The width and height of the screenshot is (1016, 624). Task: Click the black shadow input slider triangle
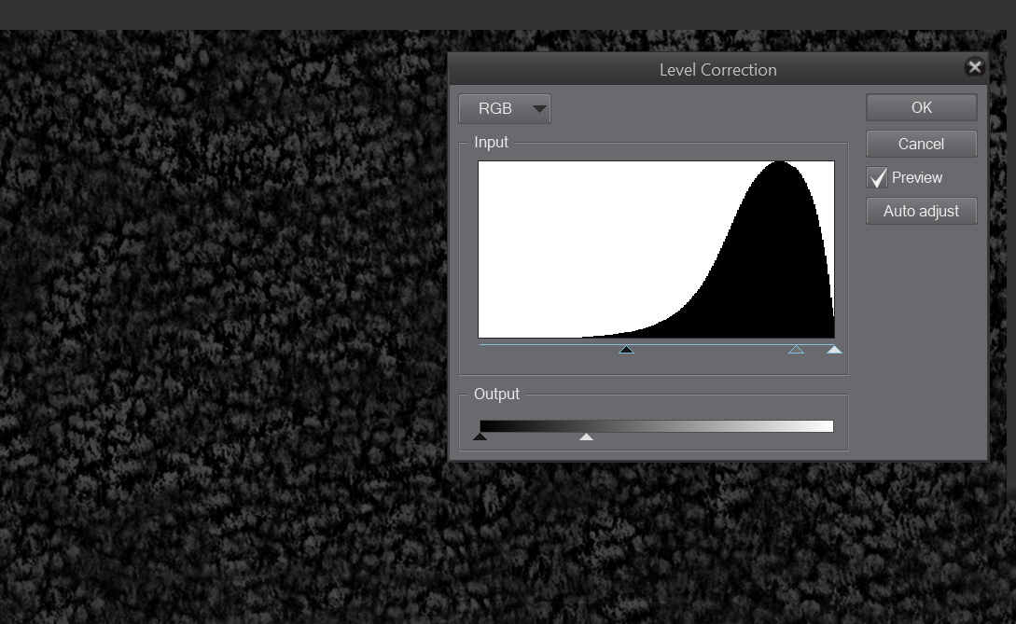pyautogui.click(x=626, y=350)
